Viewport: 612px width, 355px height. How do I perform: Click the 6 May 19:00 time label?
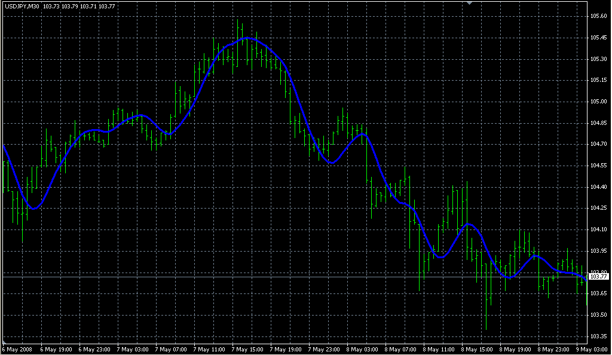coord(56,349)
